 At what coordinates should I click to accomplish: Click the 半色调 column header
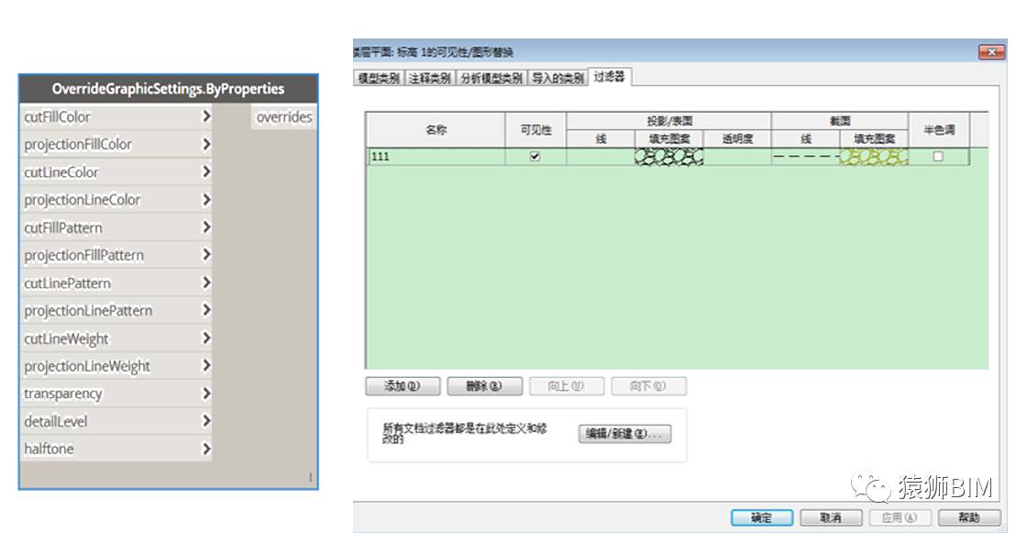[x=939, y=129]
